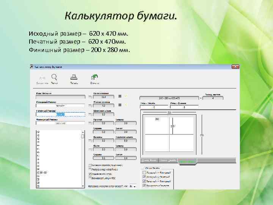This screenshot has height=205, width=273.
Task: Click the sheet layout preview diagram
Action: [169, 134]
